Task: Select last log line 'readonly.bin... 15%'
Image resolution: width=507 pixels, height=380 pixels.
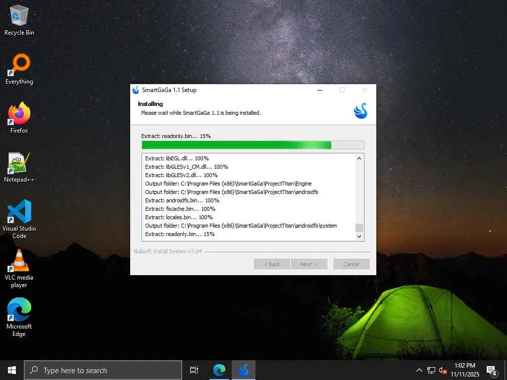Action: click(180, 234)
